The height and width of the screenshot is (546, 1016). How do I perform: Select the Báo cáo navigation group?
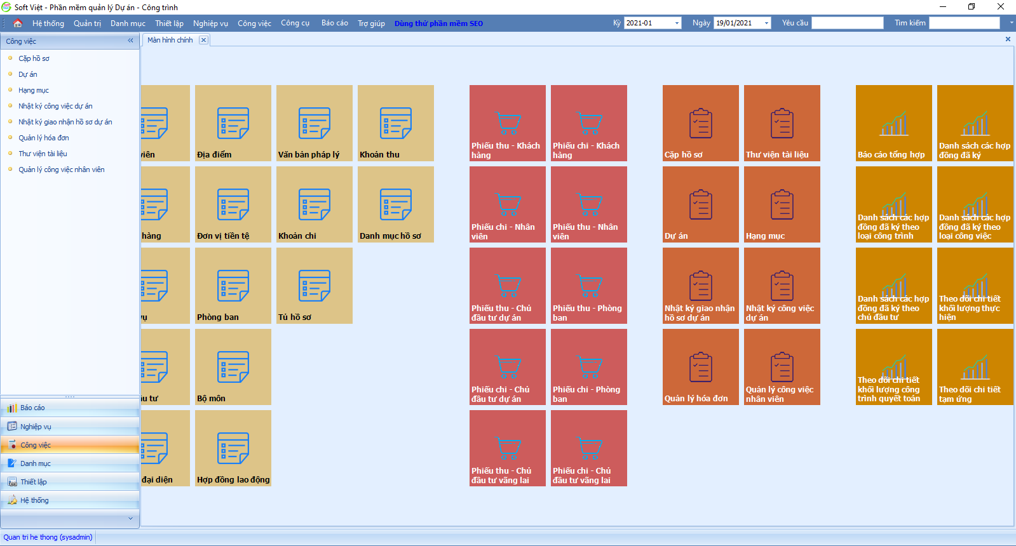pos(70,408)
